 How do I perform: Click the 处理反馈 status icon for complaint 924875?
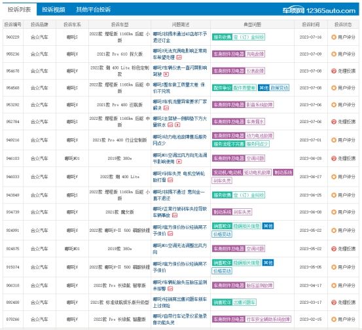(334, 249)
